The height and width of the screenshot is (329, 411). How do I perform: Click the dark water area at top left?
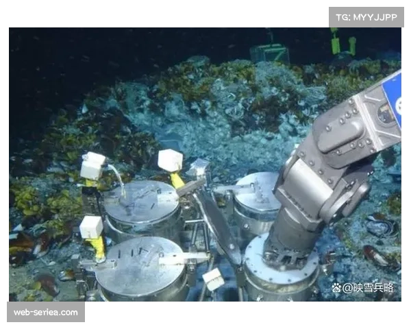click(55, 69)
